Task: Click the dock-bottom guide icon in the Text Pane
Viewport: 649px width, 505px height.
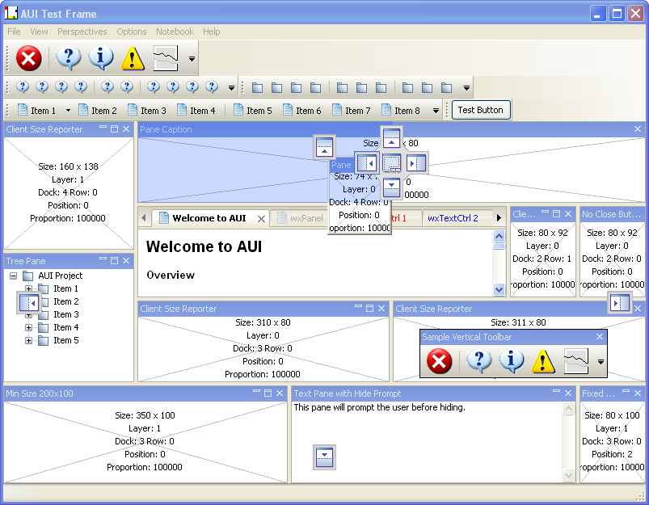Action: [324, 457]
